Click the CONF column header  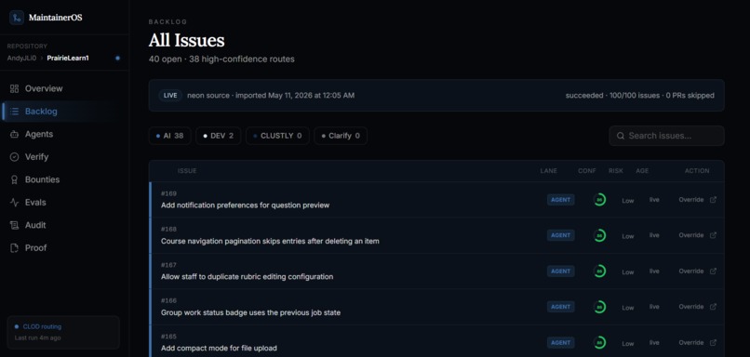point(587,171)
